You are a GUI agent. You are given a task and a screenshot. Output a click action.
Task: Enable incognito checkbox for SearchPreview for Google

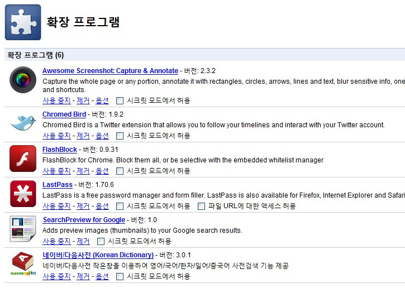tap(101, 241)
